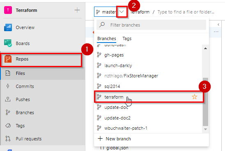Click the branch list scrollbar down arrow
Screen dimensions: 225x151
tap(205, 129)
